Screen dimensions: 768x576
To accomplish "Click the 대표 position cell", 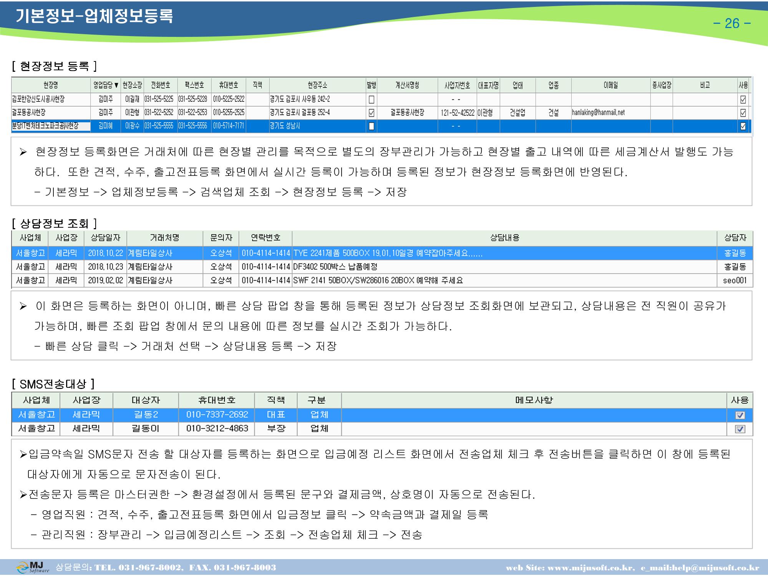I will 276,415.
